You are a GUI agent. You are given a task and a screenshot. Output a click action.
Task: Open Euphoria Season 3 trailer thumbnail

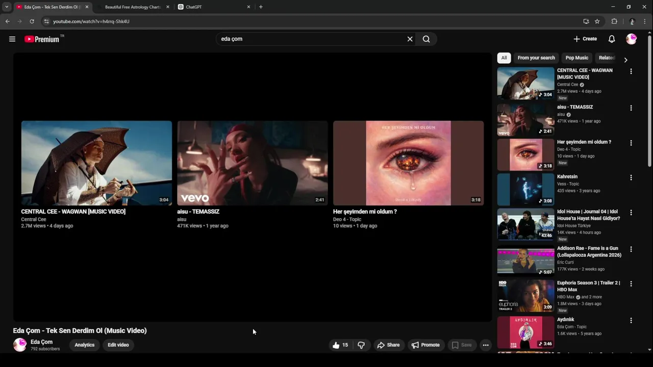pyautogui.click(x=525, y=296)
